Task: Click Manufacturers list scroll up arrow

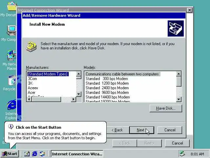Action: (79, 74)
